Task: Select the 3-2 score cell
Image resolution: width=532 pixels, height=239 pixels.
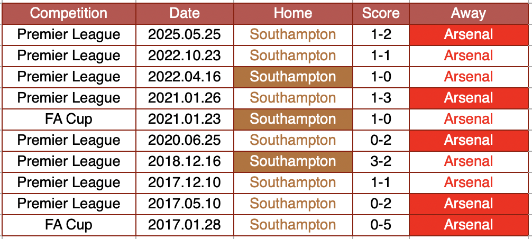Action: [381, 161]
